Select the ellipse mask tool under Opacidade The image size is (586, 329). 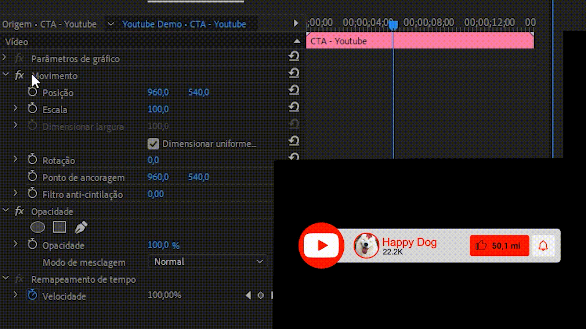38,227
